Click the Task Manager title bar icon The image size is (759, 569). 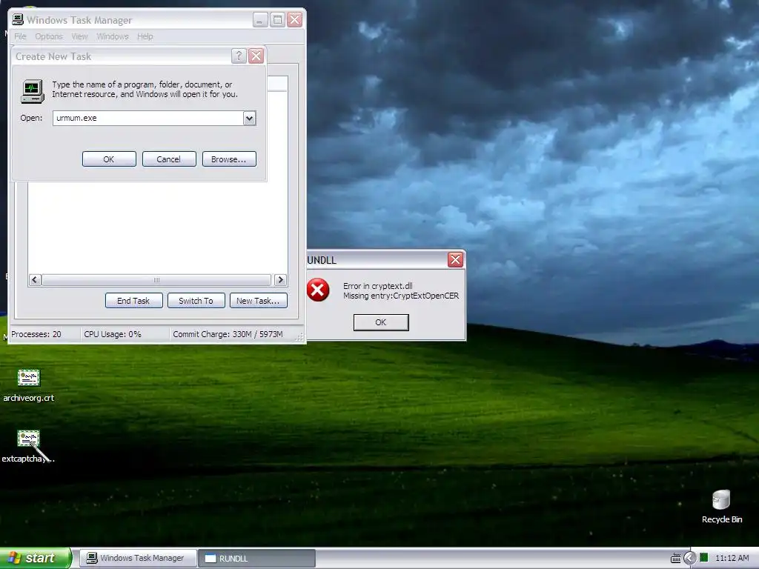click(18, 19)
